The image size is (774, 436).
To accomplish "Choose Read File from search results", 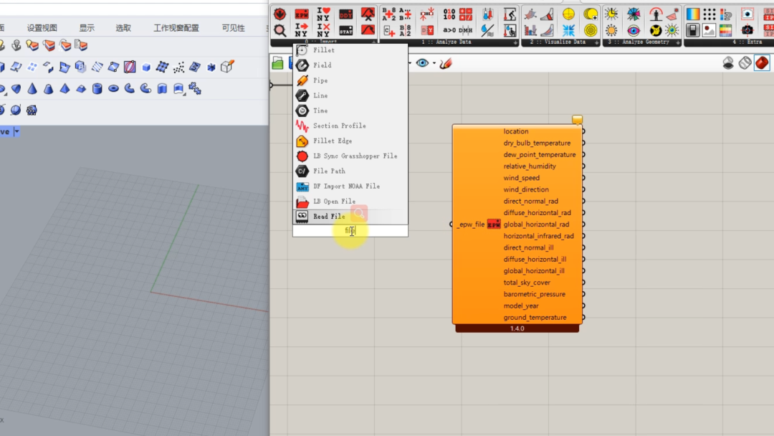I will tap(350, 217).
